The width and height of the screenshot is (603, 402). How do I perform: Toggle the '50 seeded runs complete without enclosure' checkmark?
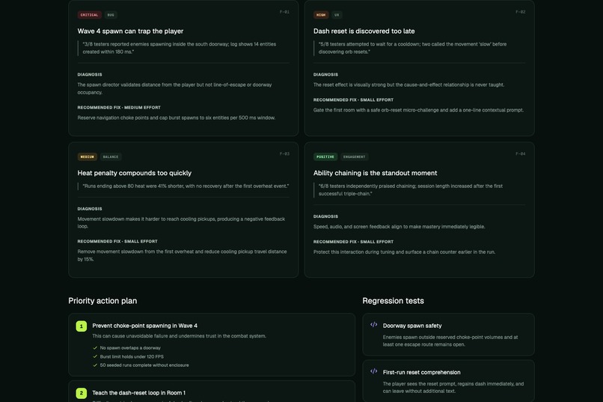click(95, 365)
